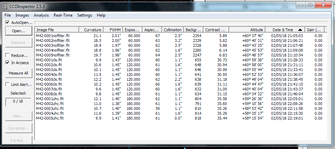Click the sort arrow in Date & Time header
Screen dimensions: 335x149
(300, 30)
